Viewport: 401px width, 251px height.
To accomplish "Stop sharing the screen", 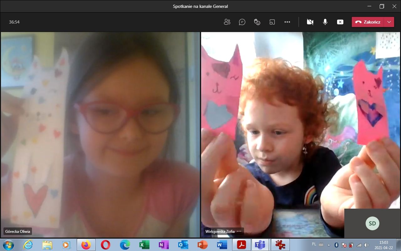I will (x=340, y=22).
